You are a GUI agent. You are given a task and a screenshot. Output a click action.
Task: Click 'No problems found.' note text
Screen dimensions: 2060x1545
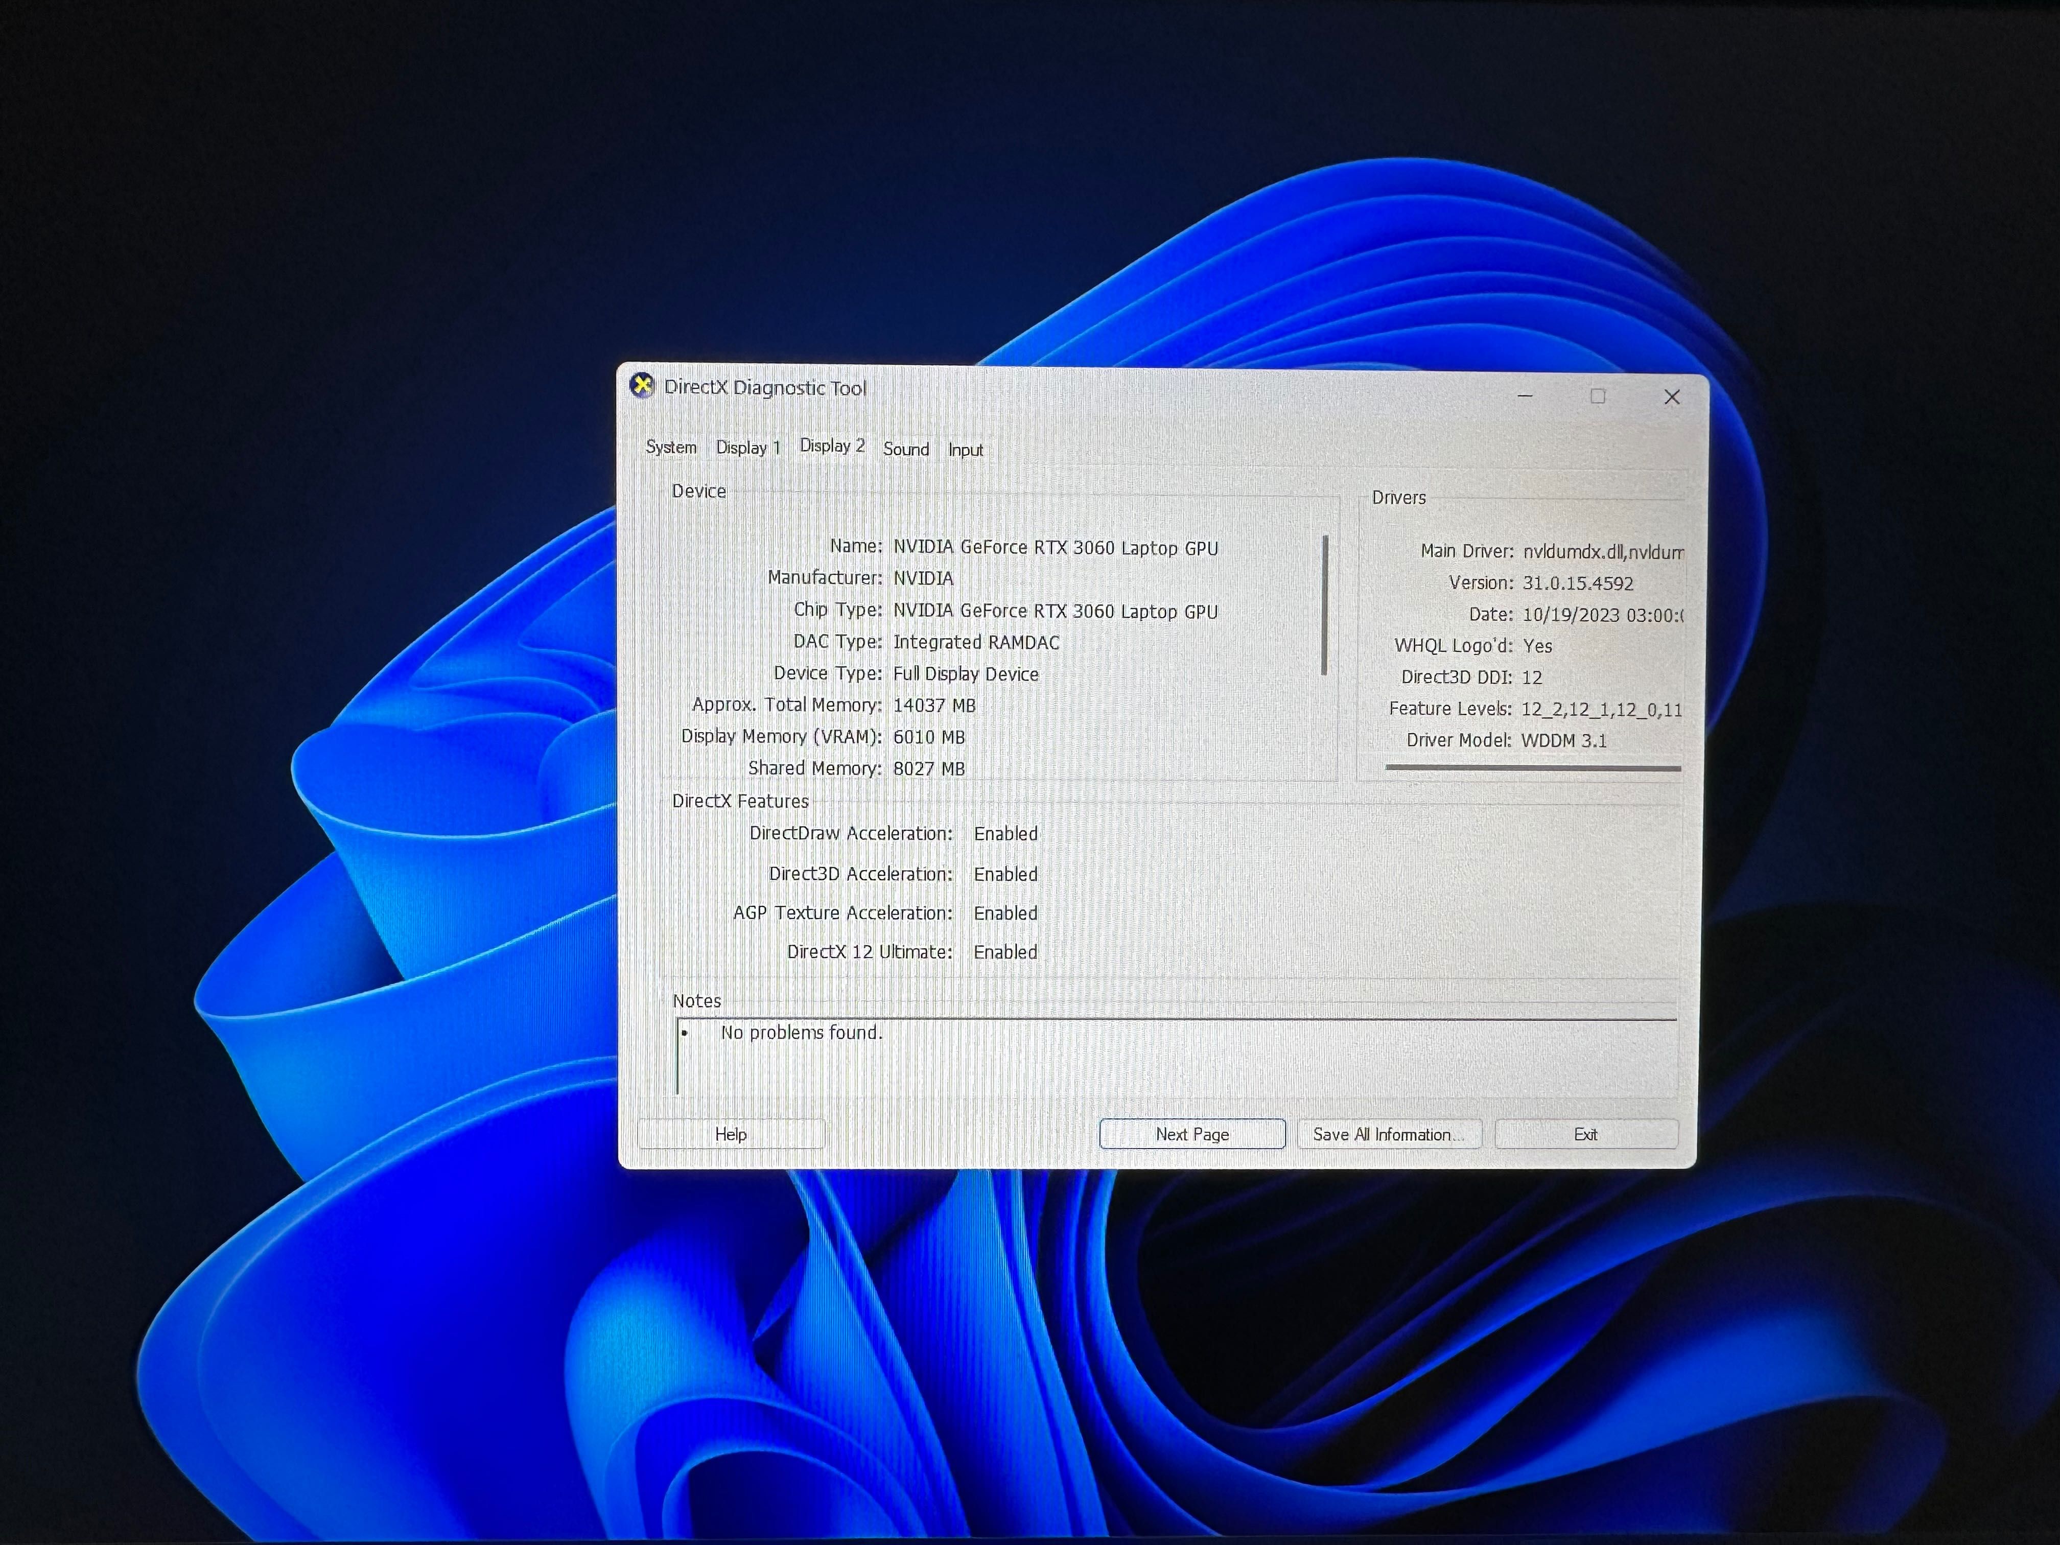point(801,1032)
